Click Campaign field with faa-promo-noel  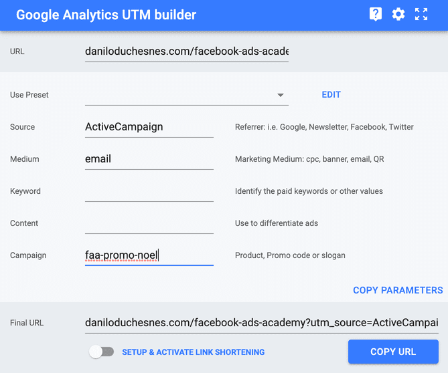[x=149, y=255]
